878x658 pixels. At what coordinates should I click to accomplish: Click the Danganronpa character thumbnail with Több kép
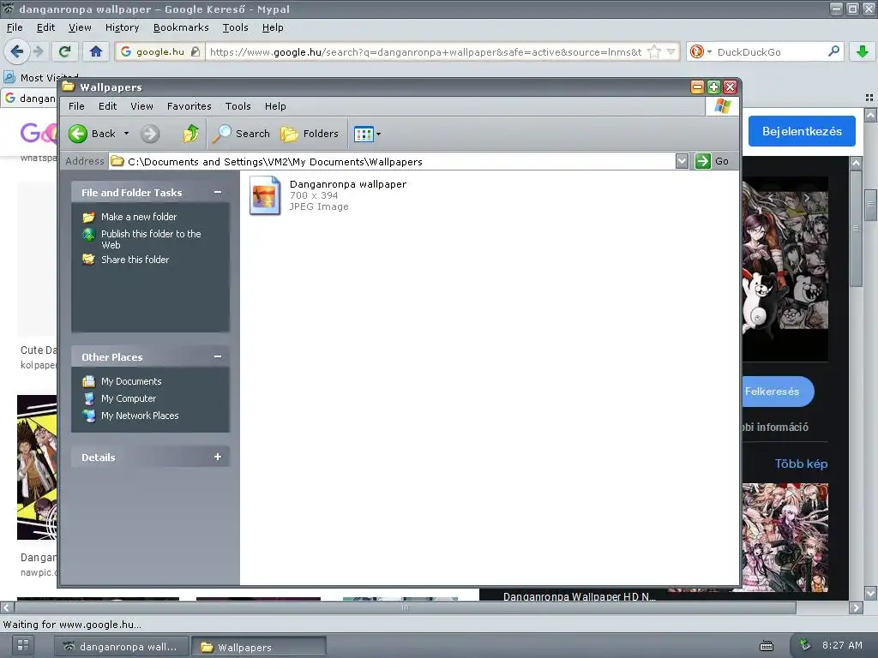(x=785, y=537)
